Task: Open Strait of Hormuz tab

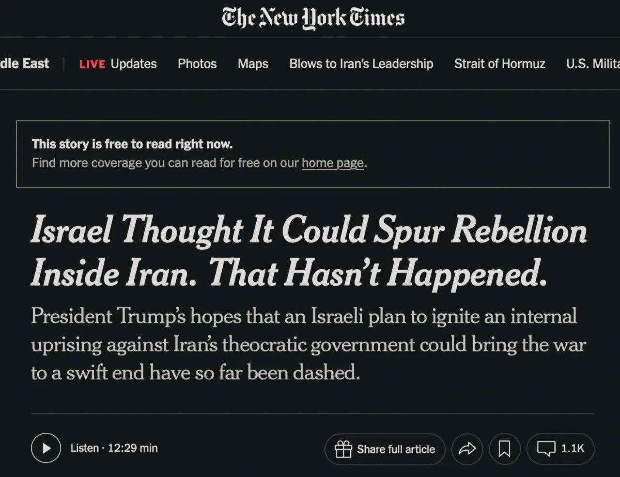Action: [499, 64]
